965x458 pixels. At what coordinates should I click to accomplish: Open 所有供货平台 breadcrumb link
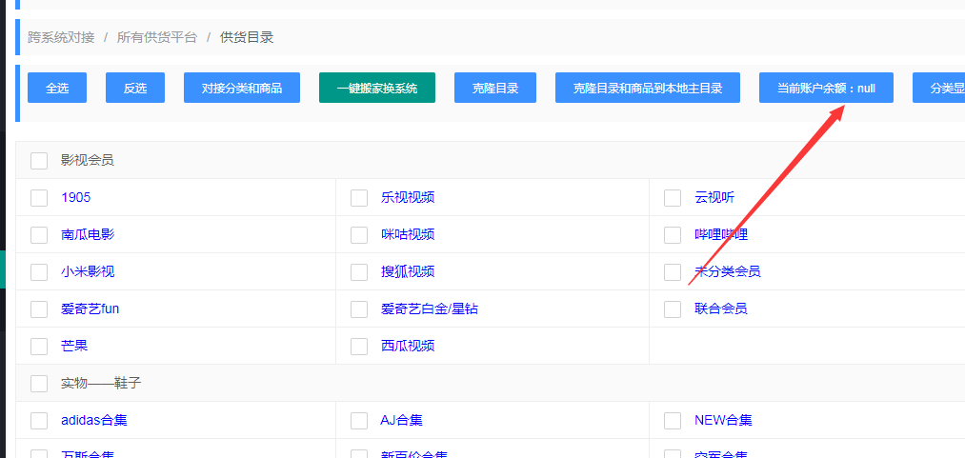[x=157, y=37]
